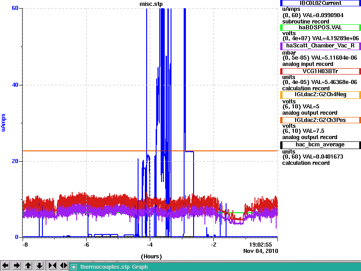Select the haScatt_Chamber_Vac_R legend button
Screen dimensions: 361x271
tap(320, 46)
